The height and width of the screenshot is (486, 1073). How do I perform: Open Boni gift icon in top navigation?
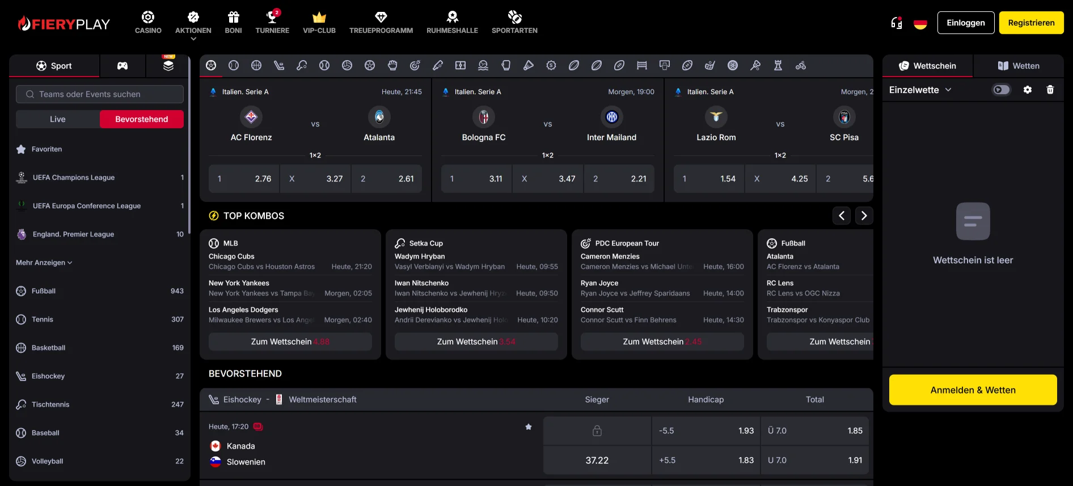pos(233,23)
